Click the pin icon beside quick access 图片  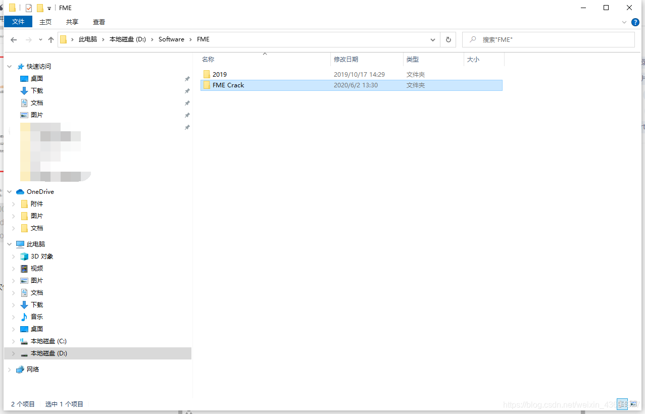(187, 115)
